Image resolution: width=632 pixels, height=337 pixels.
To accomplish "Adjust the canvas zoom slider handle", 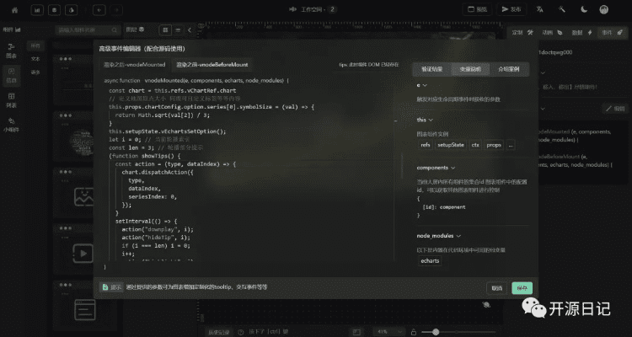I will tap(436, 332).
